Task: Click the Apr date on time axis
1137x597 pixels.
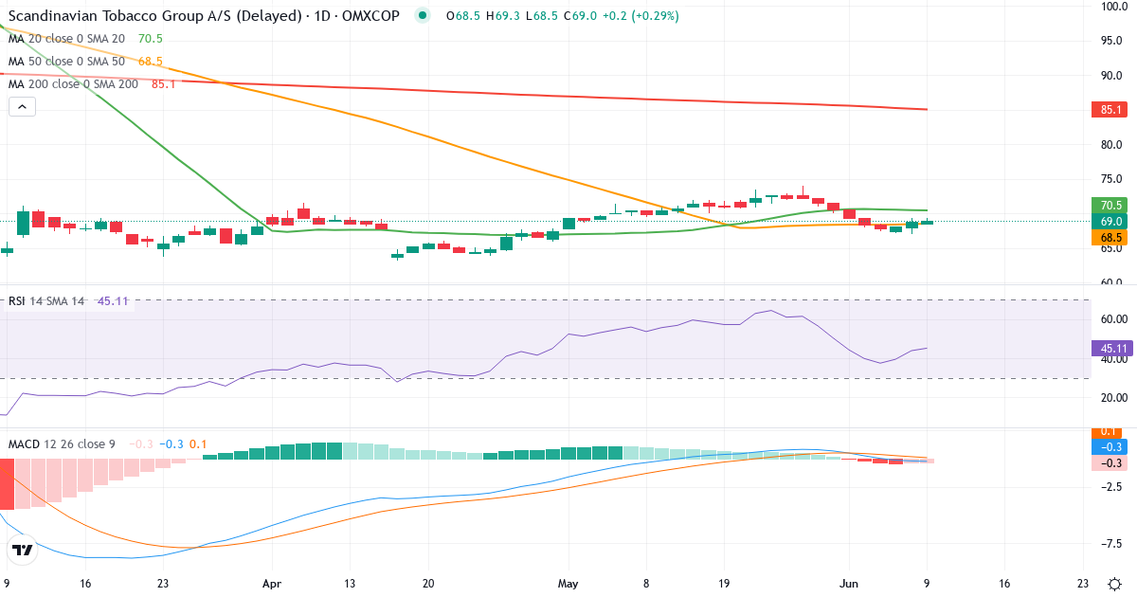Action: (x=272, y=584)
